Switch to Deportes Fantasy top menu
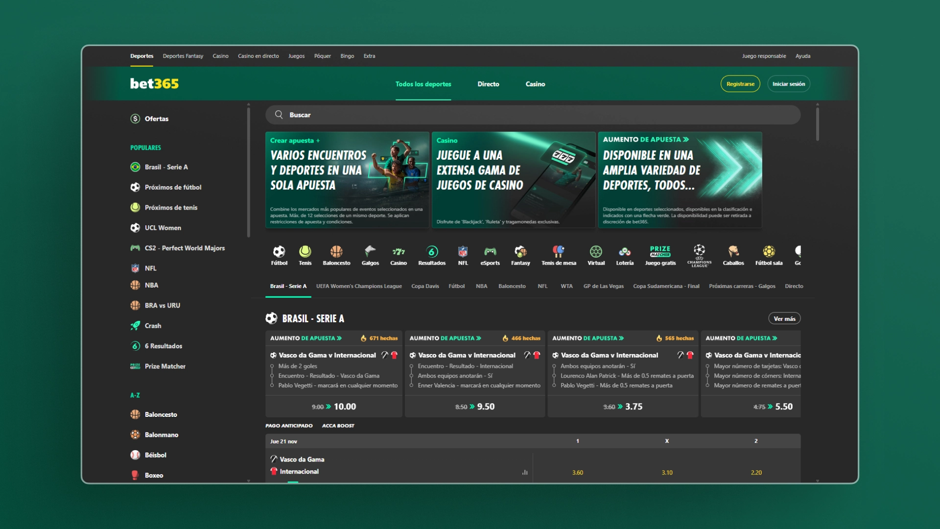 pyautogui.click(x=183, y=56)
